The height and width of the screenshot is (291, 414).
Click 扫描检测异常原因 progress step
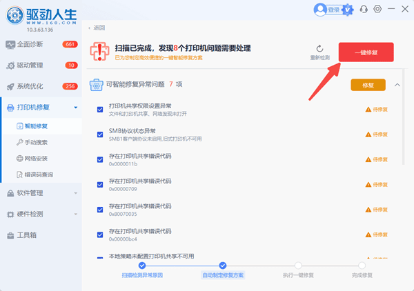click(142, 275)
